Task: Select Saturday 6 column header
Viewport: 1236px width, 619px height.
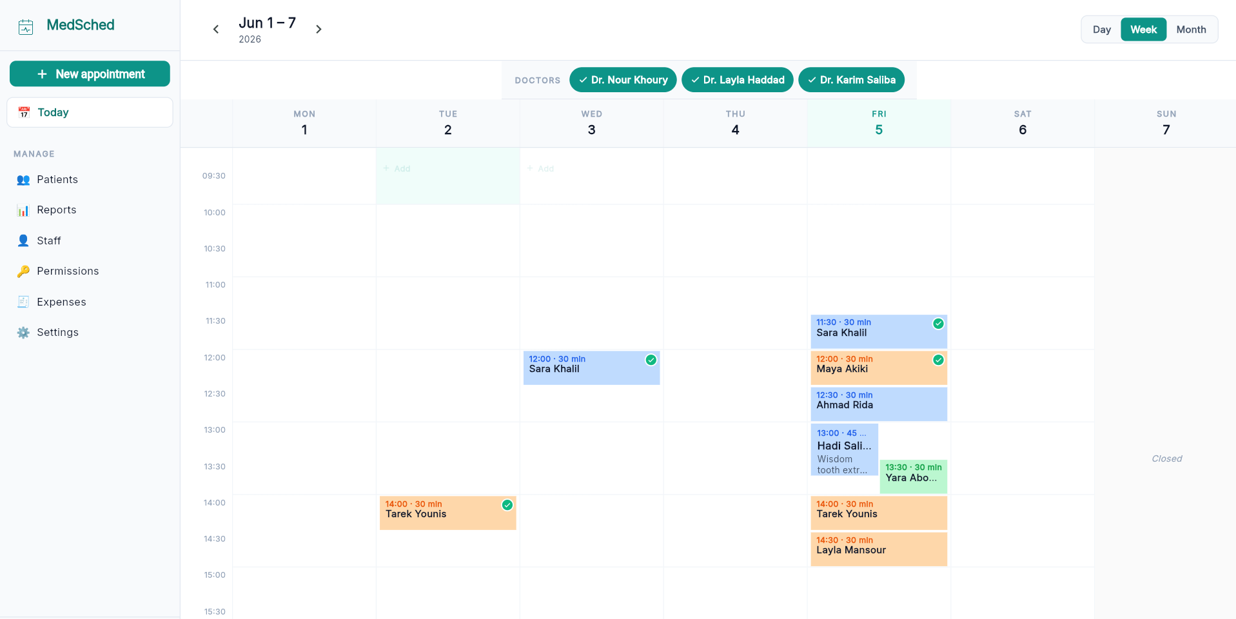Action: pyautogui.click(x=1023, y=123)
